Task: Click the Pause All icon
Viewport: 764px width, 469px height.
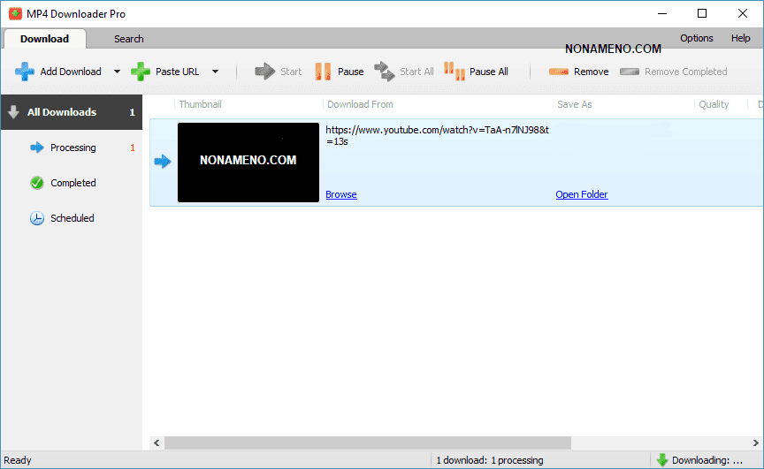Action: [454, 72]
